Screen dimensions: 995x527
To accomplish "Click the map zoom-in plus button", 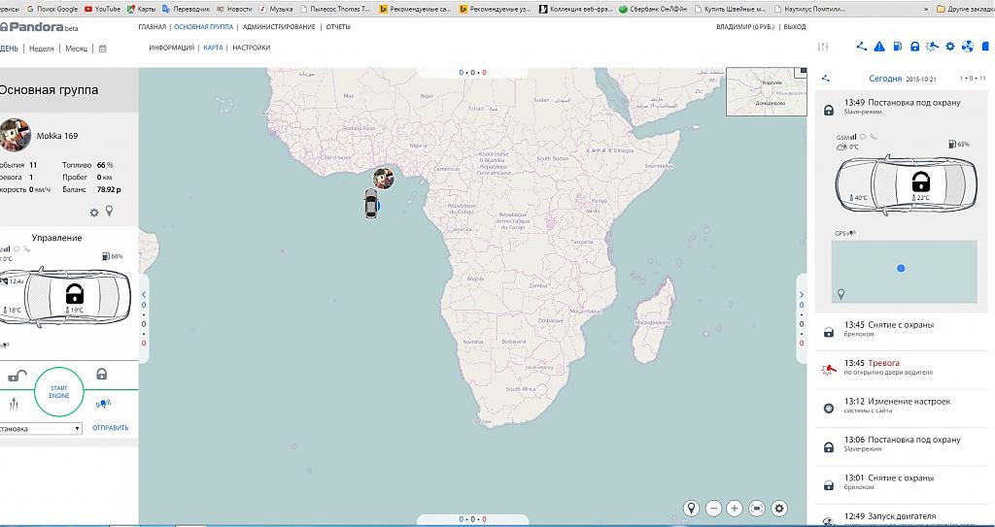I will coord(735,509).
